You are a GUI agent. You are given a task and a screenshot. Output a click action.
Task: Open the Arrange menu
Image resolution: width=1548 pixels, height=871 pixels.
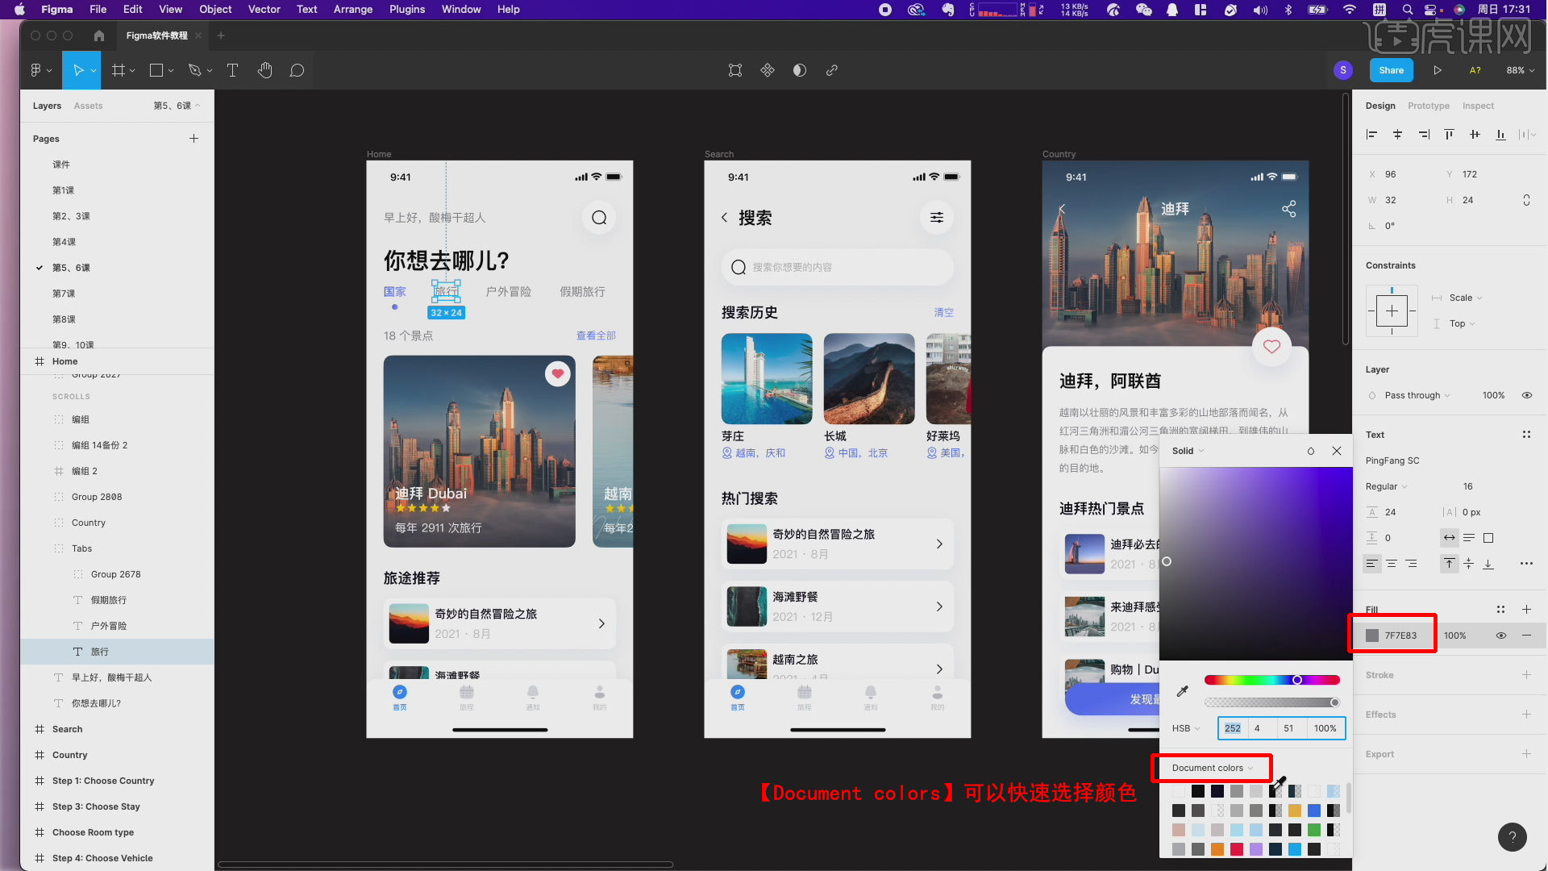point(353,9)
